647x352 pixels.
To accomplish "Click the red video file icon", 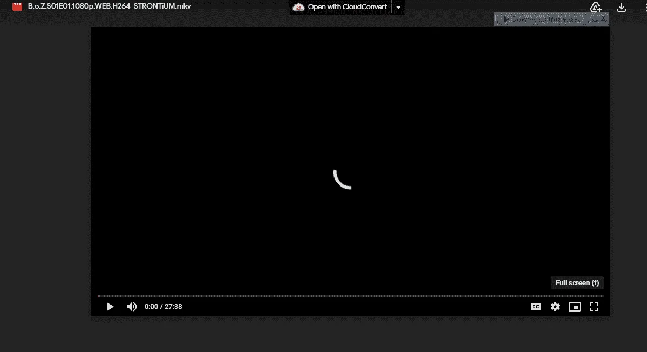I will pos(17,6).
